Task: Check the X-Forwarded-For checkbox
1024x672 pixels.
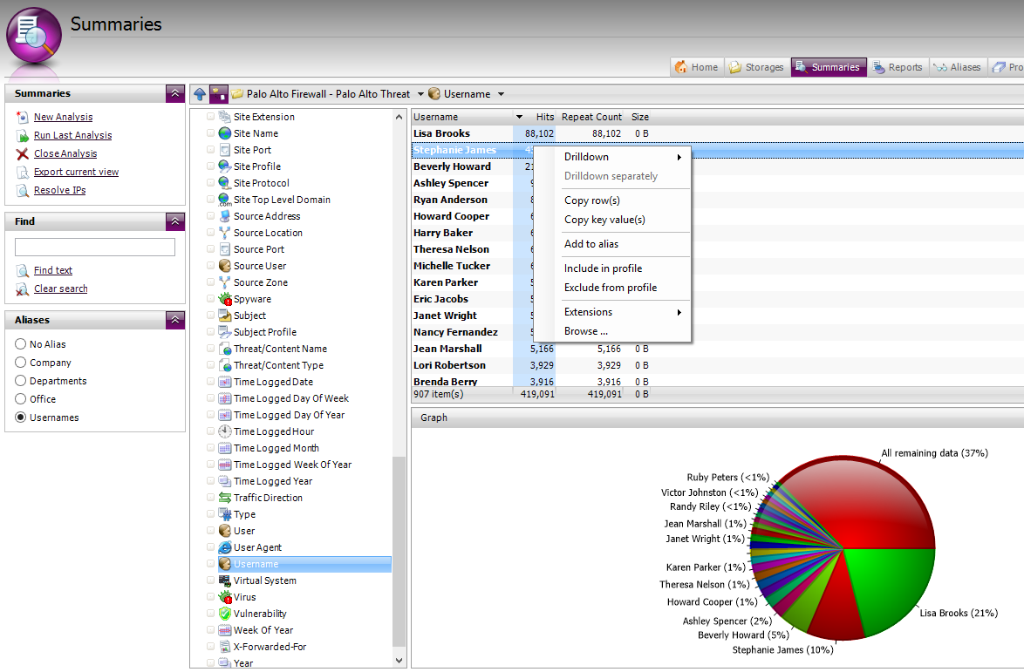Action: point(210,646)
